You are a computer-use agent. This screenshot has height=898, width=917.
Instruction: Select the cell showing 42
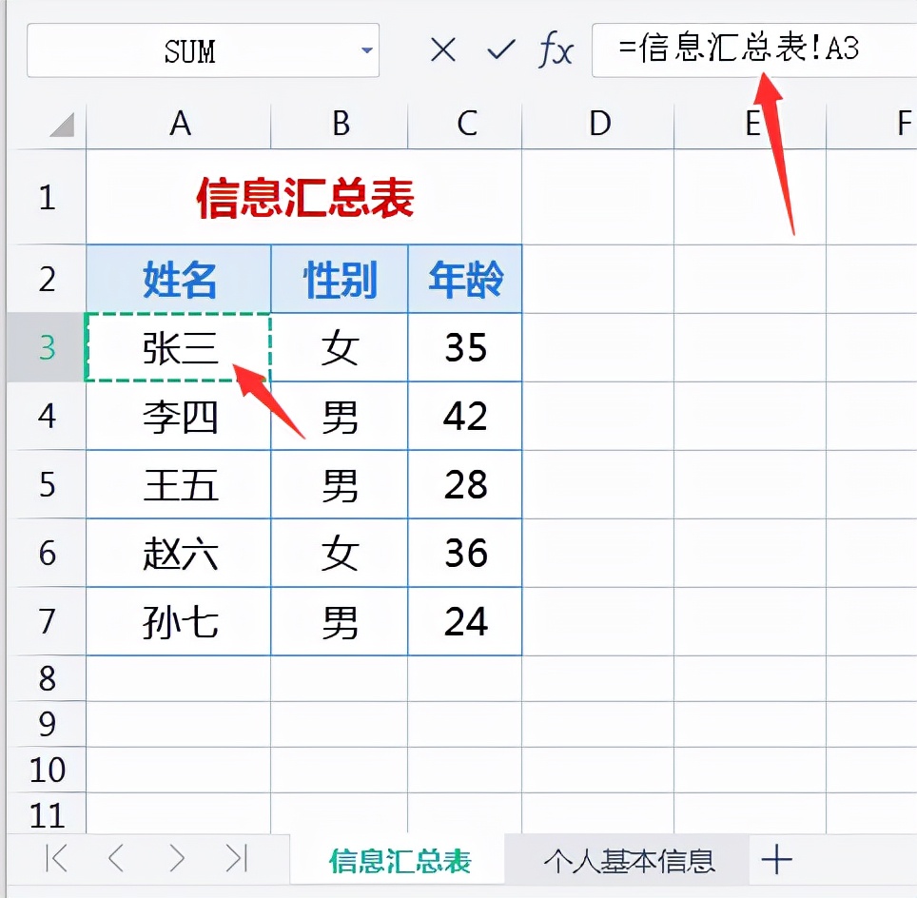pos(464,416)
